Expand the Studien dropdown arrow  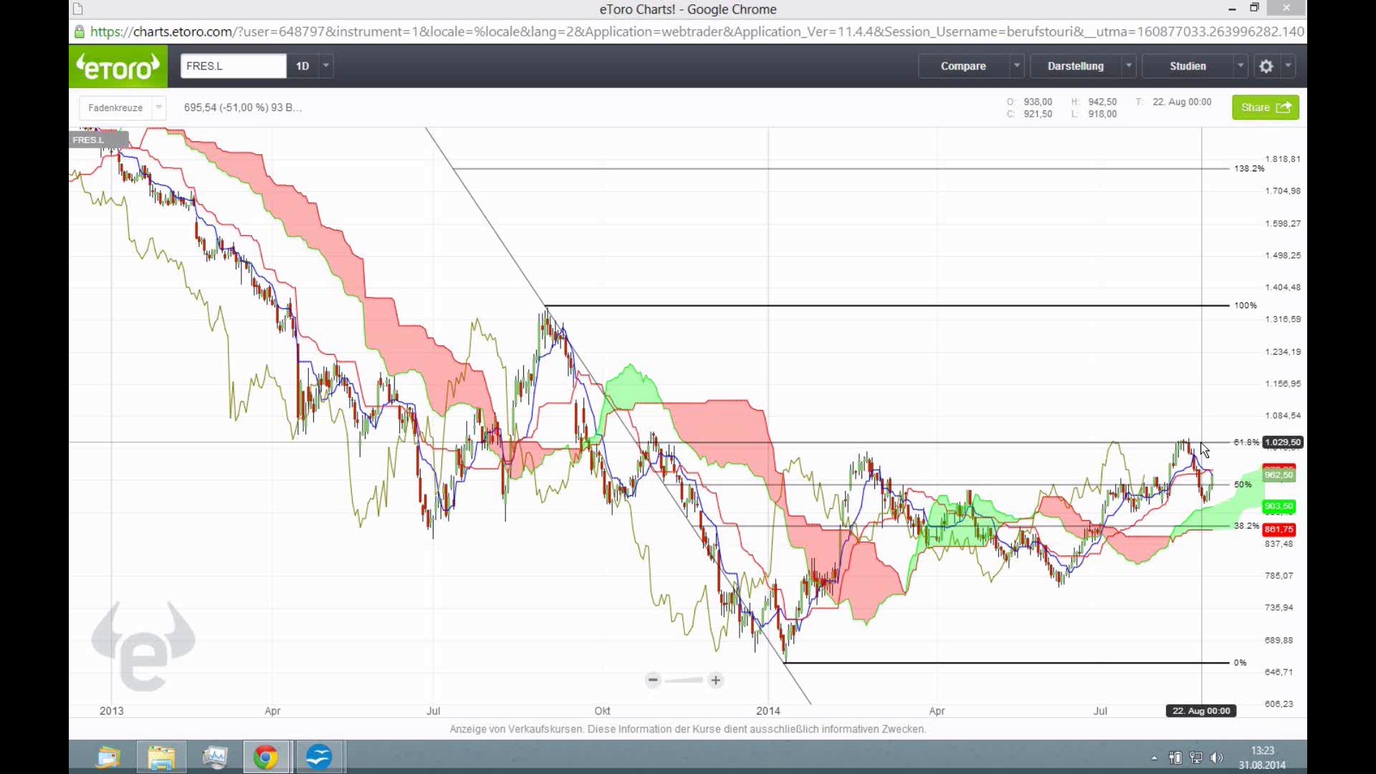tap(1241, 66)
